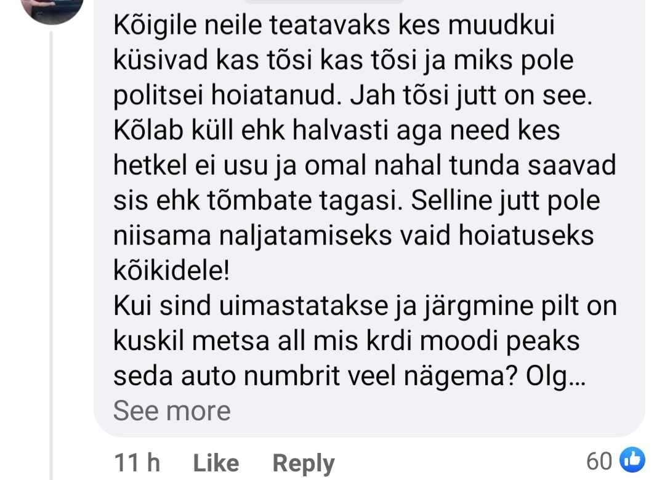The height and width of the screenshot is (480, 665).
Task: Click the line starting "Kui sind uimastatakse"
Action: 365,306
